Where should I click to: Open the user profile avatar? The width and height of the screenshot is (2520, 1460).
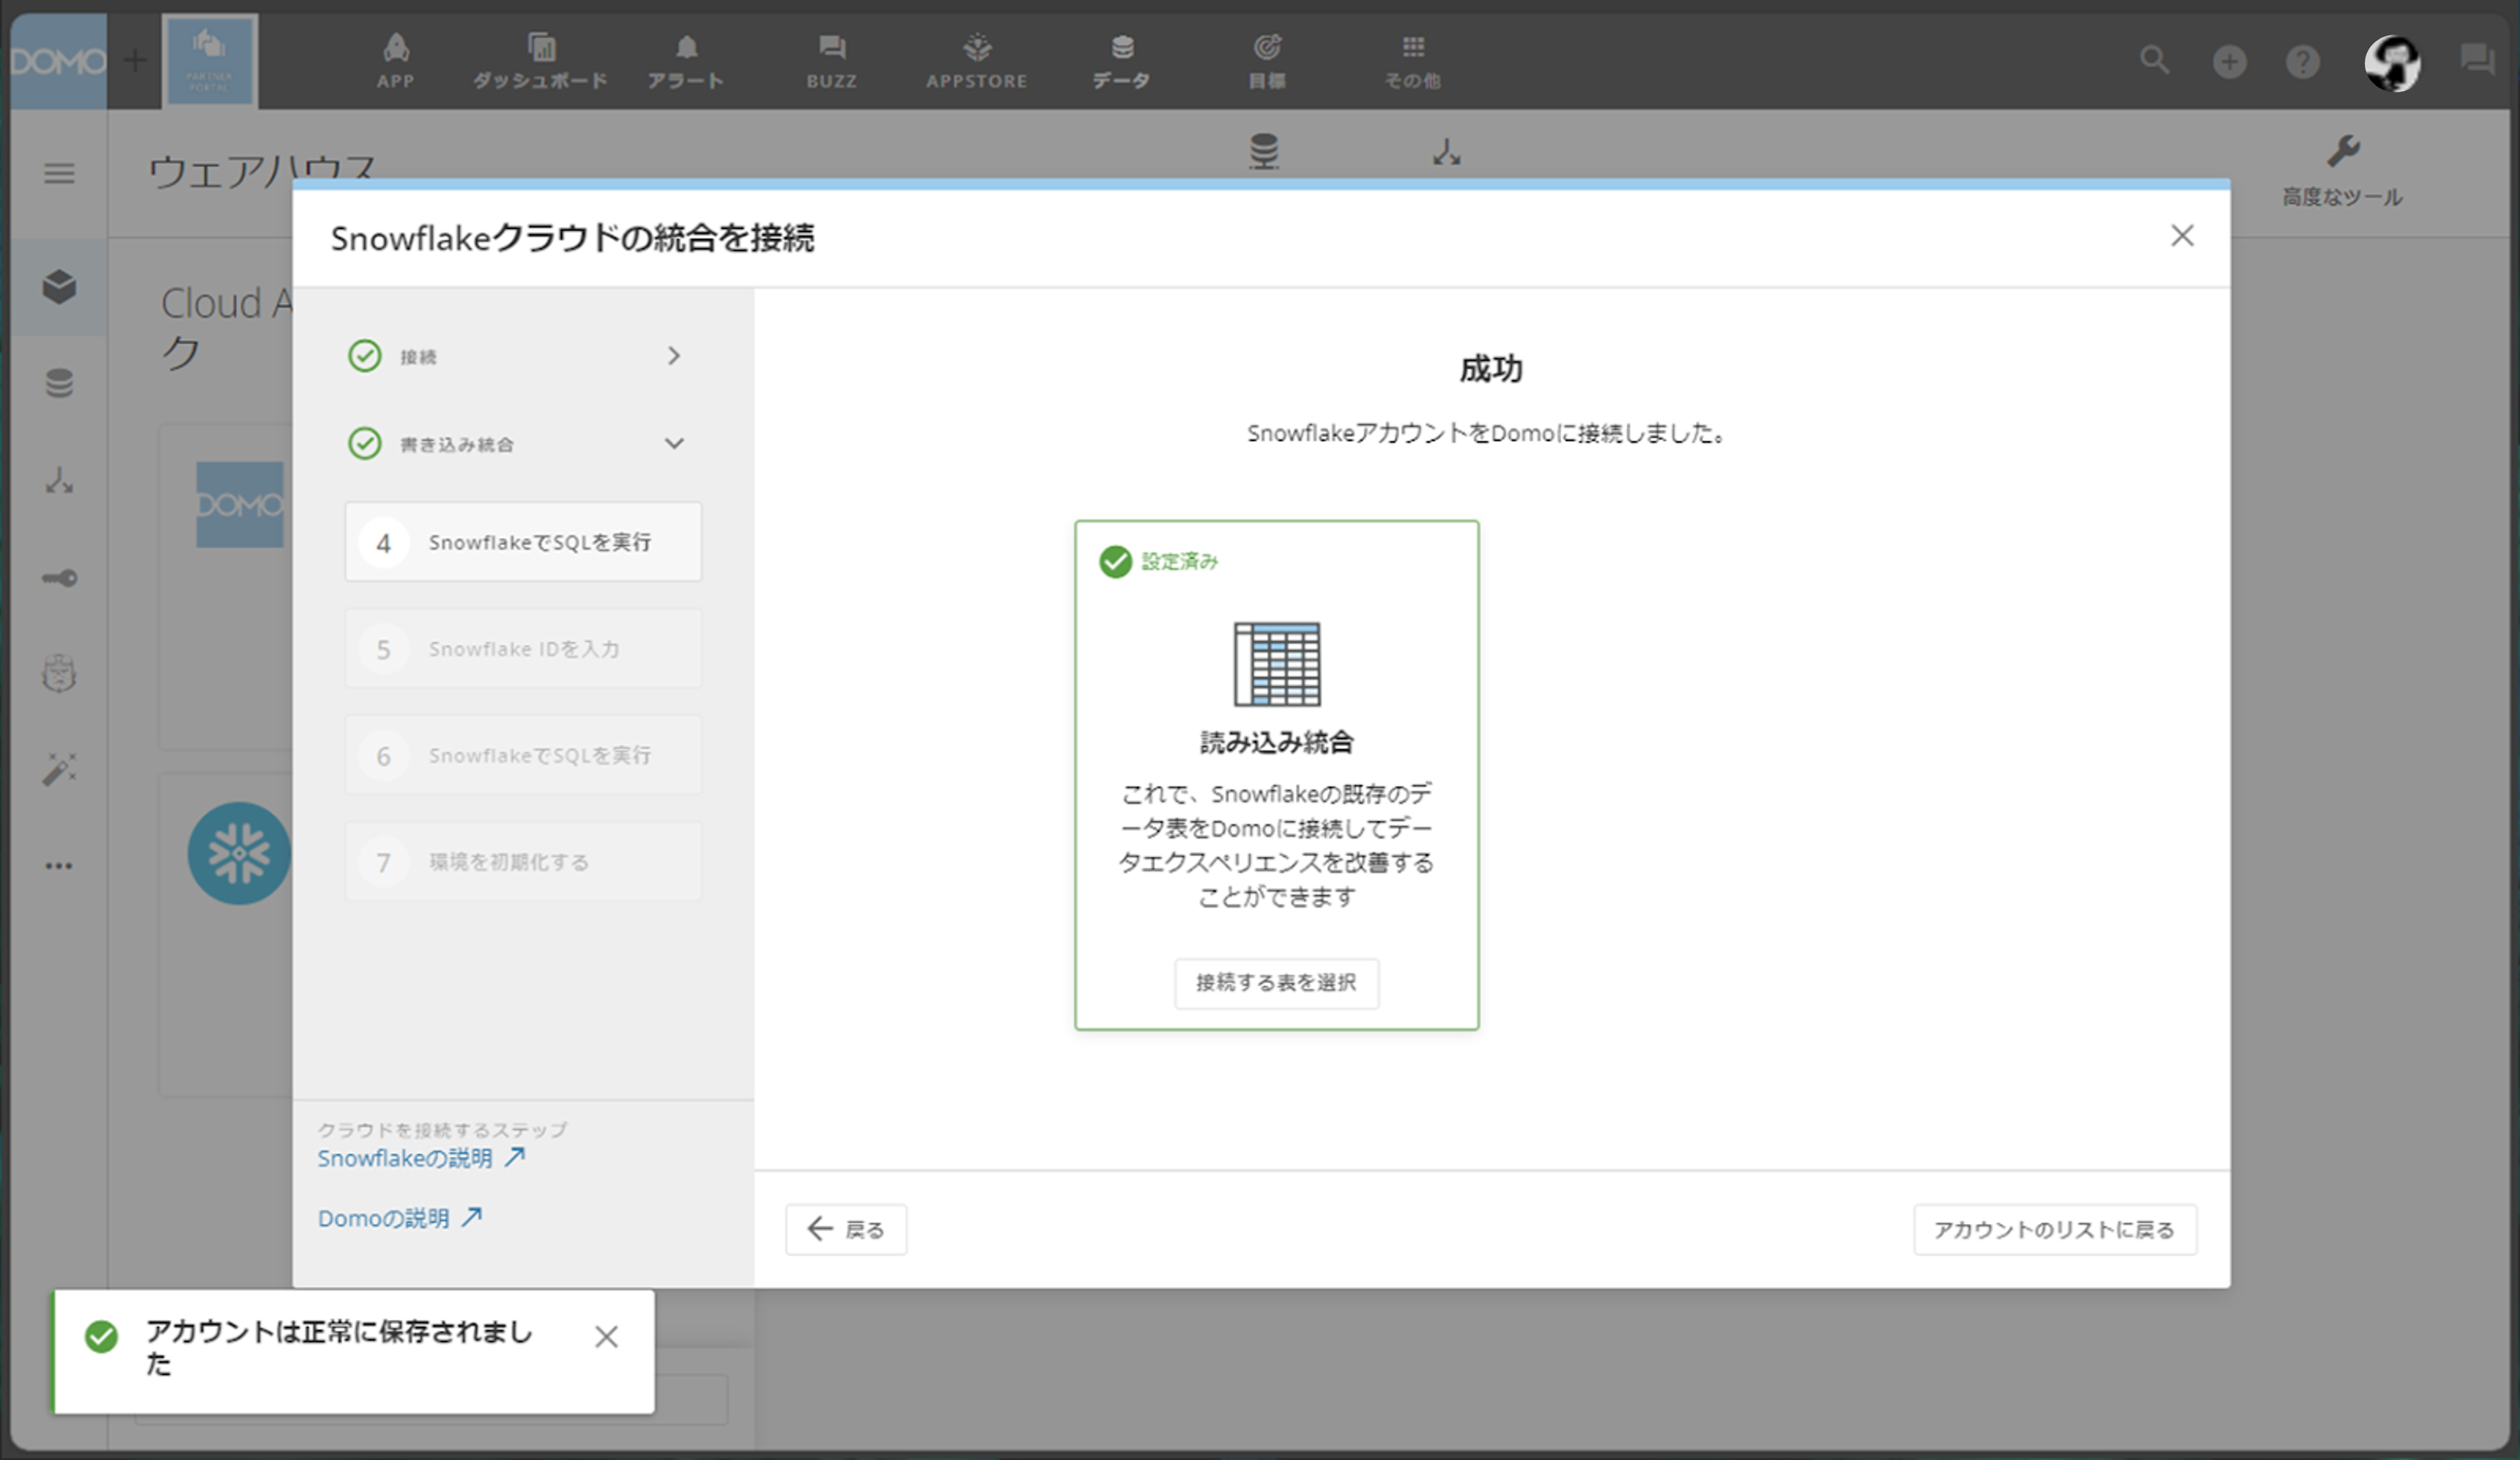[x=2392, y=63]
